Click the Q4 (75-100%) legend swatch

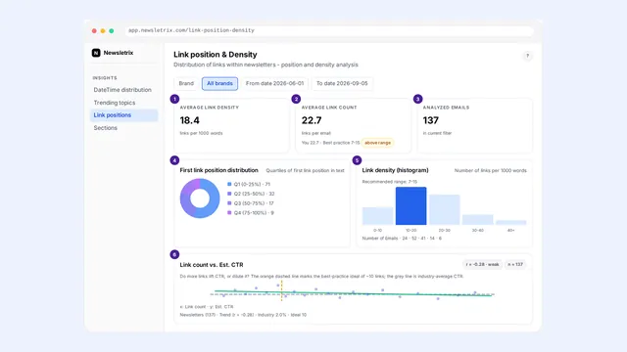click(229, 213)
